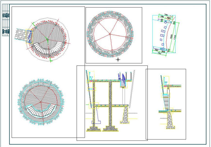Viewport: 211px width, 147px height.
Task: Click the stepped footing under the central column
Action: point(110,128)
